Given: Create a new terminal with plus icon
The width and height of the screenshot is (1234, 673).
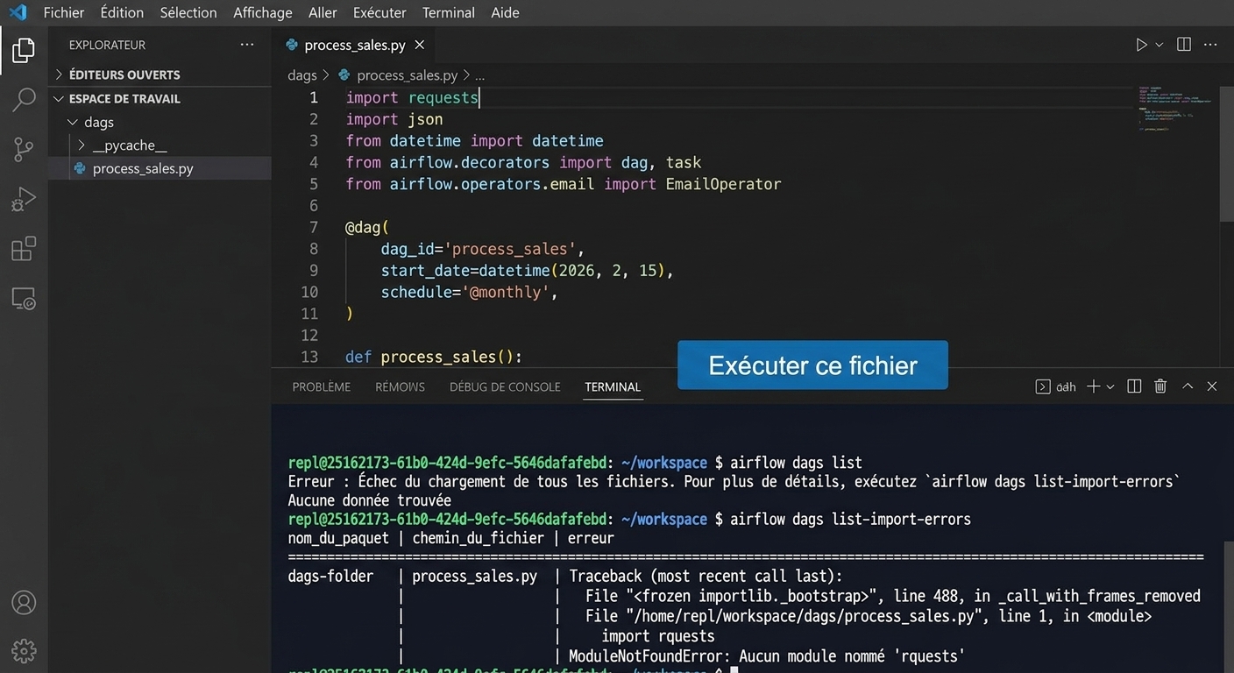Looking at the screenshot, I should (x=1093, y=386).
